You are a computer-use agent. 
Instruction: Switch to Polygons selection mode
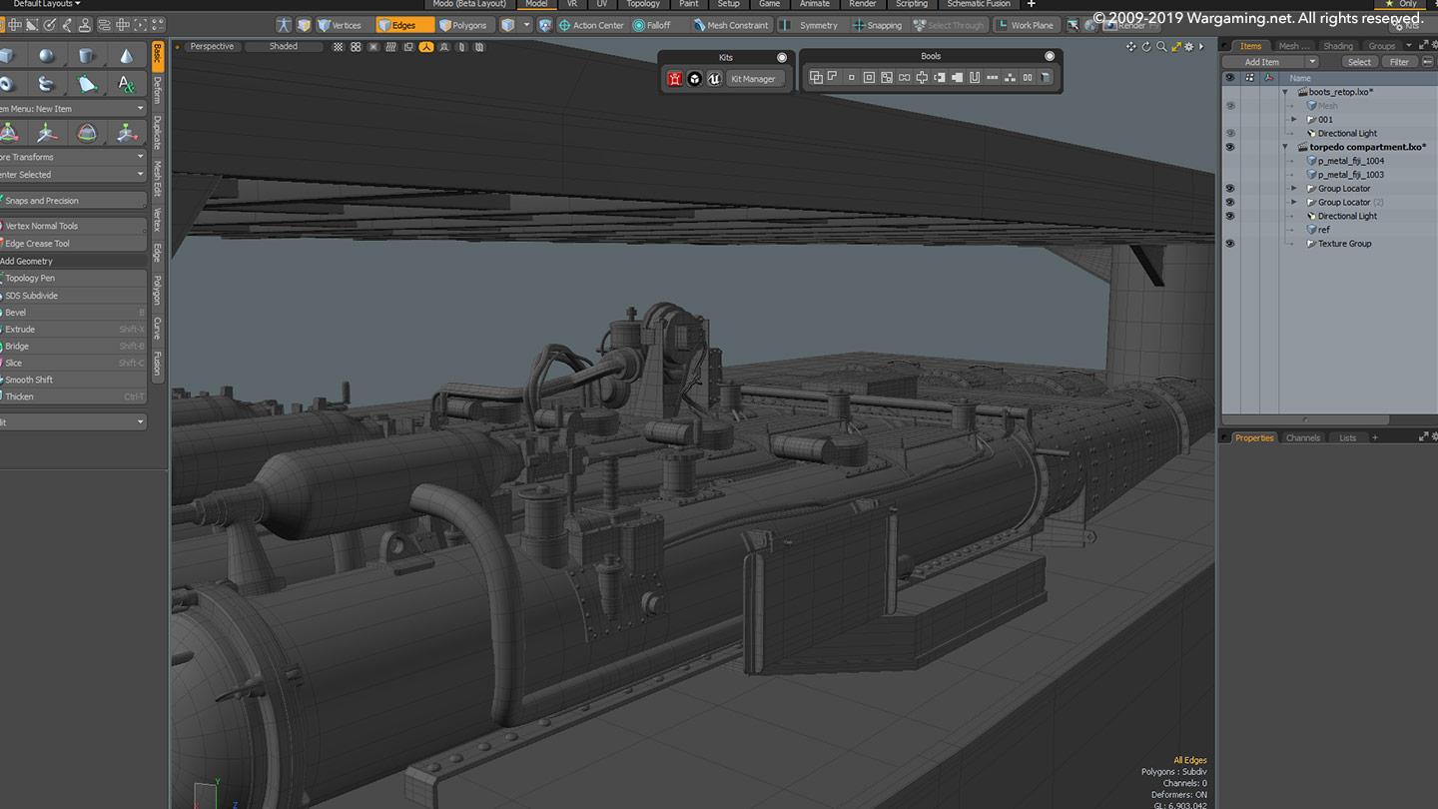point(463,25)
